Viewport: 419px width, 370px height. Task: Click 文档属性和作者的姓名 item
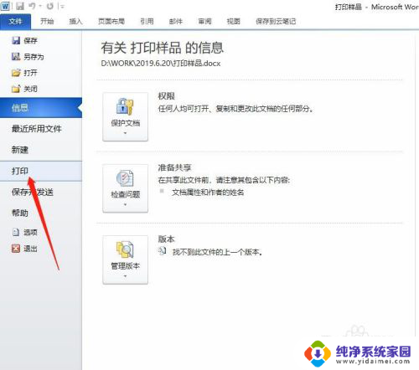click(x=208, y=193)
